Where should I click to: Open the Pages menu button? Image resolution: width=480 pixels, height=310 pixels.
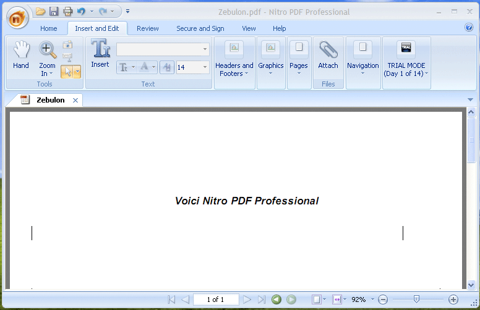tap(299, 62)
